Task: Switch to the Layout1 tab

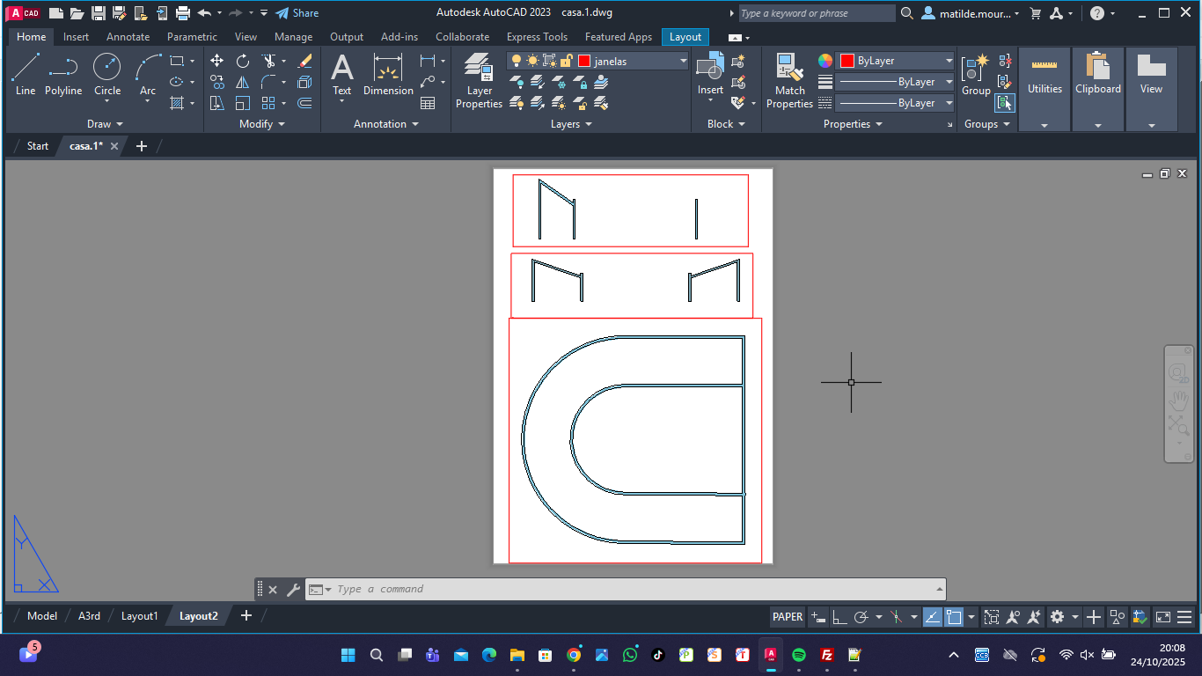Action: [x=139, y=616]
